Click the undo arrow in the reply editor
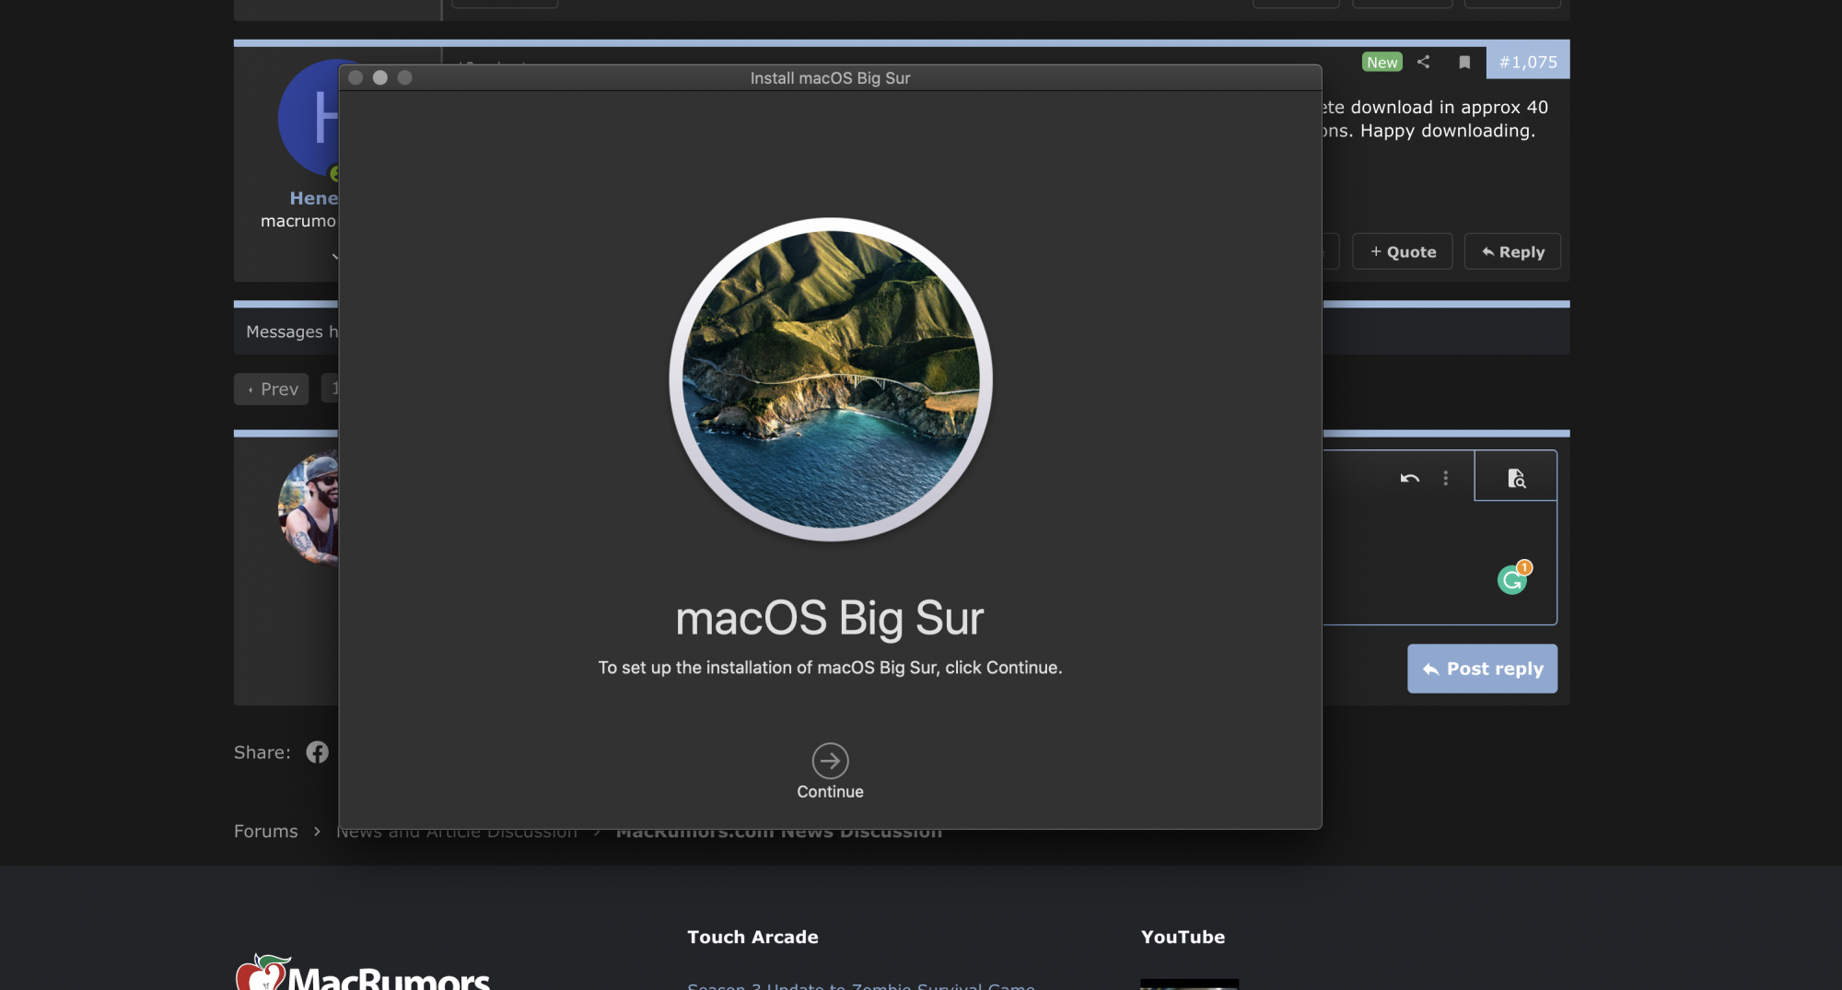1842x990 pixels. click(x=1409, y=478)
